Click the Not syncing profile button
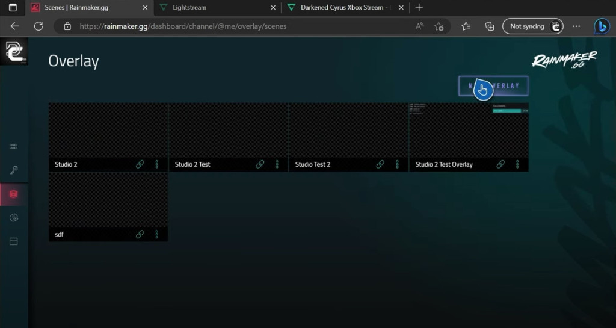616x328 pixels. pyautogui.click(x=533, y=26)
